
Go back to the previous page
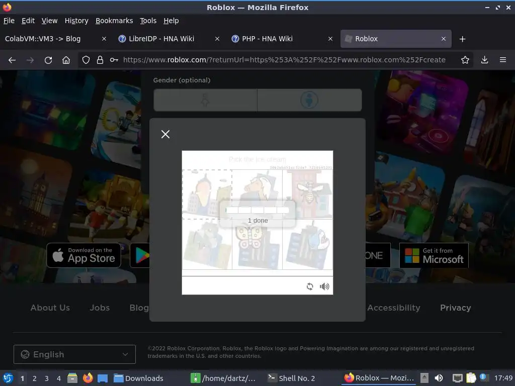coord(12,60)
